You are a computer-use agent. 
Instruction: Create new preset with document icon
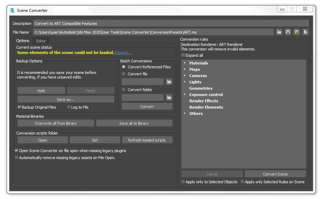point(305,32)
